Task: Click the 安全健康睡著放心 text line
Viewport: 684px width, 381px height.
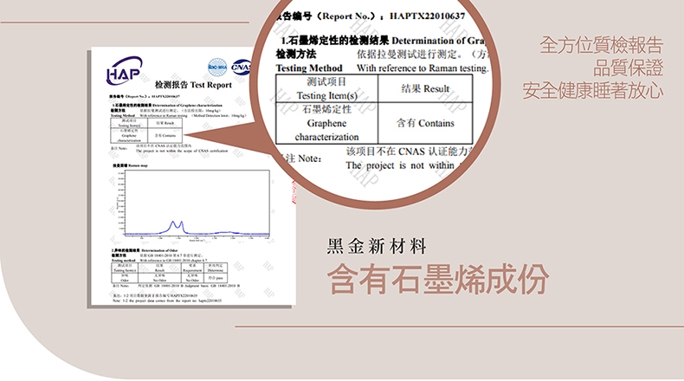Action: [x=593, y=90]
